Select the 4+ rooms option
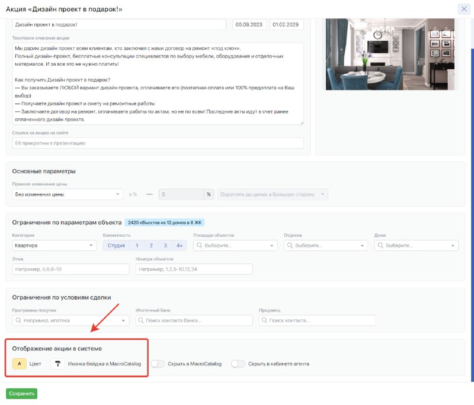The width and height of the screenshot is (474, 405). 180,245
